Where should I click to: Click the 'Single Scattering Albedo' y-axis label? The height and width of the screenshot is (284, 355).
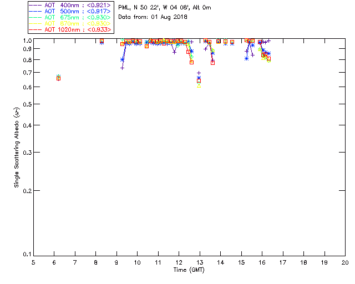tap(17, 148)
